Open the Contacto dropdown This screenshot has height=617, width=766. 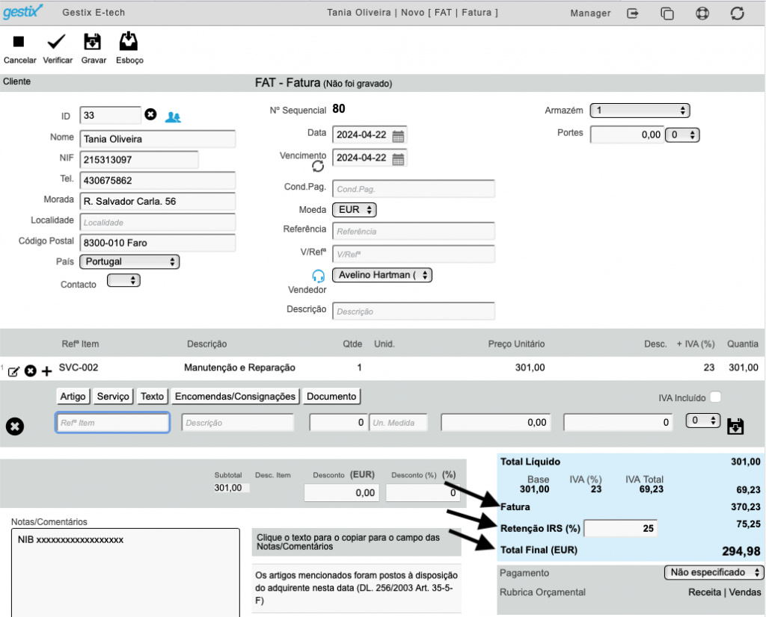click(123, 280)
